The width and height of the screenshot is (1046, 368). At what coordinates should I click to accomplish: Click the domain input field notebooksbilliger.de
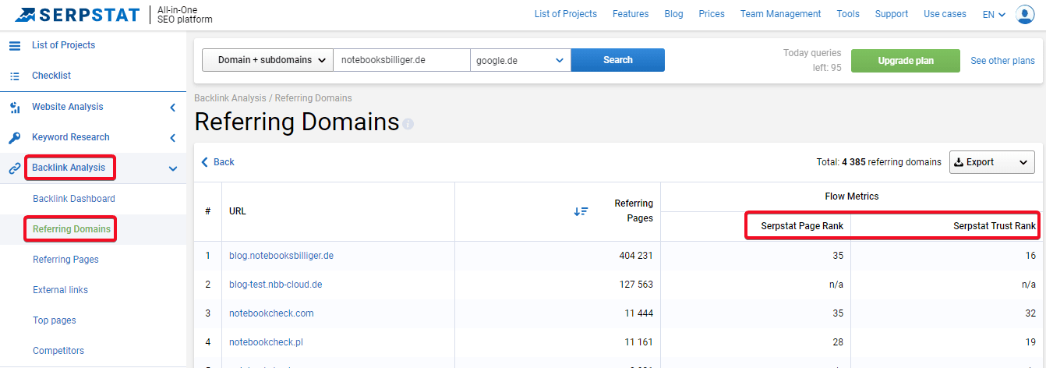point(401,60)
